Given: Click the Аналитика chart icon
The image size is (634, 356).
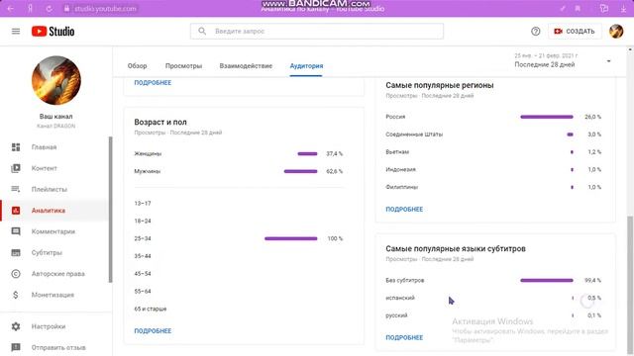Looking at the screenshot, I should click(16, 211).
